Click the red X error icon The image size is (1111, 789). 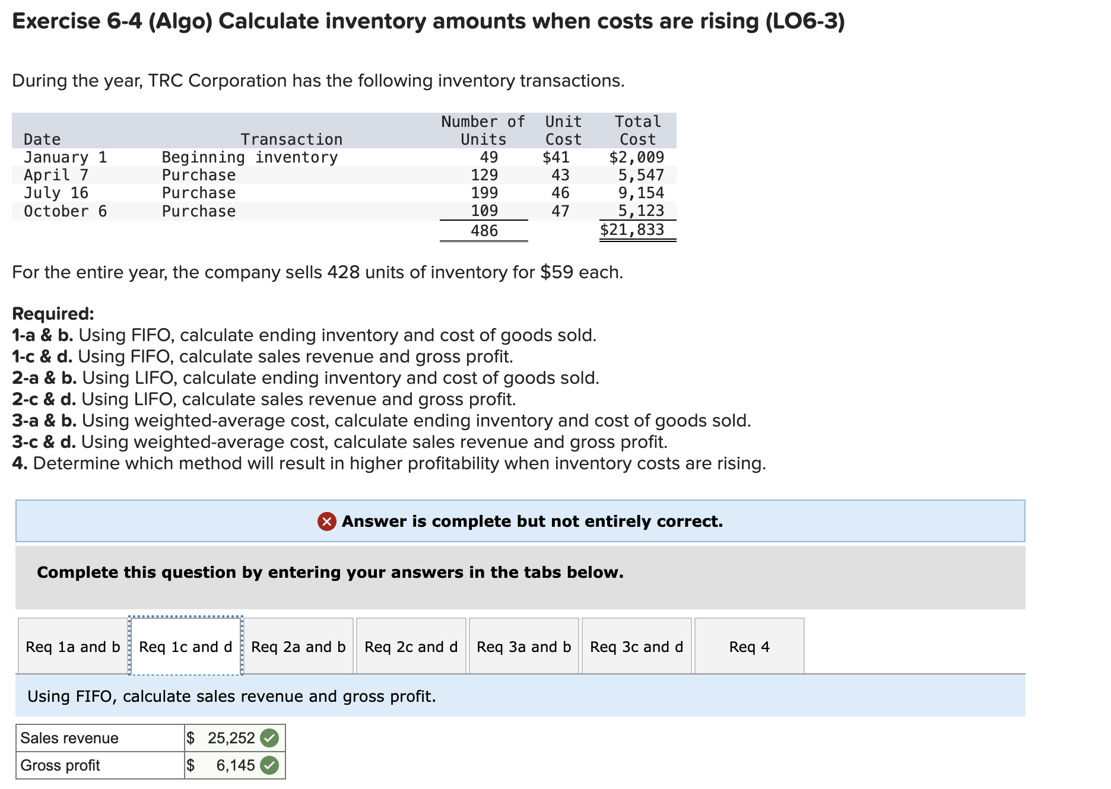click(x=327, y=521)
